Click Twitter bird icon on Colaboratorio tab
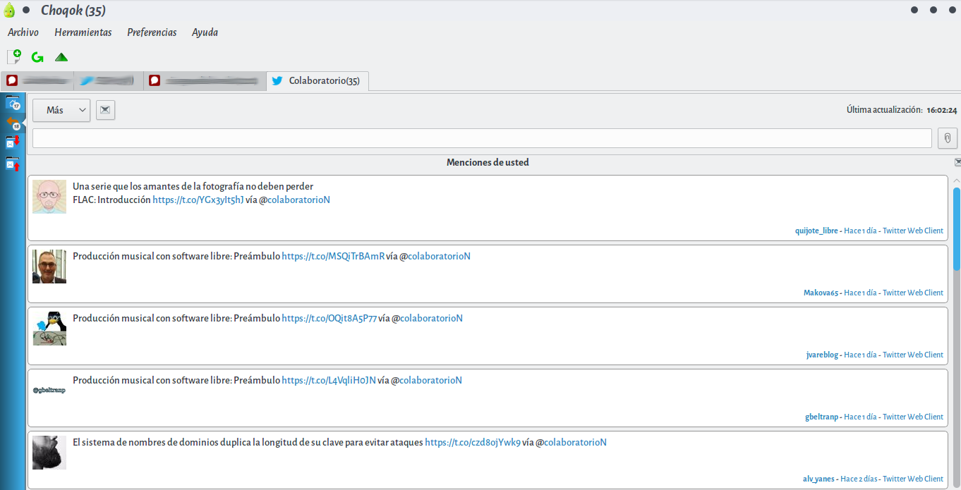The height and width of the screenshot is (490, 961). click(278, 80)
